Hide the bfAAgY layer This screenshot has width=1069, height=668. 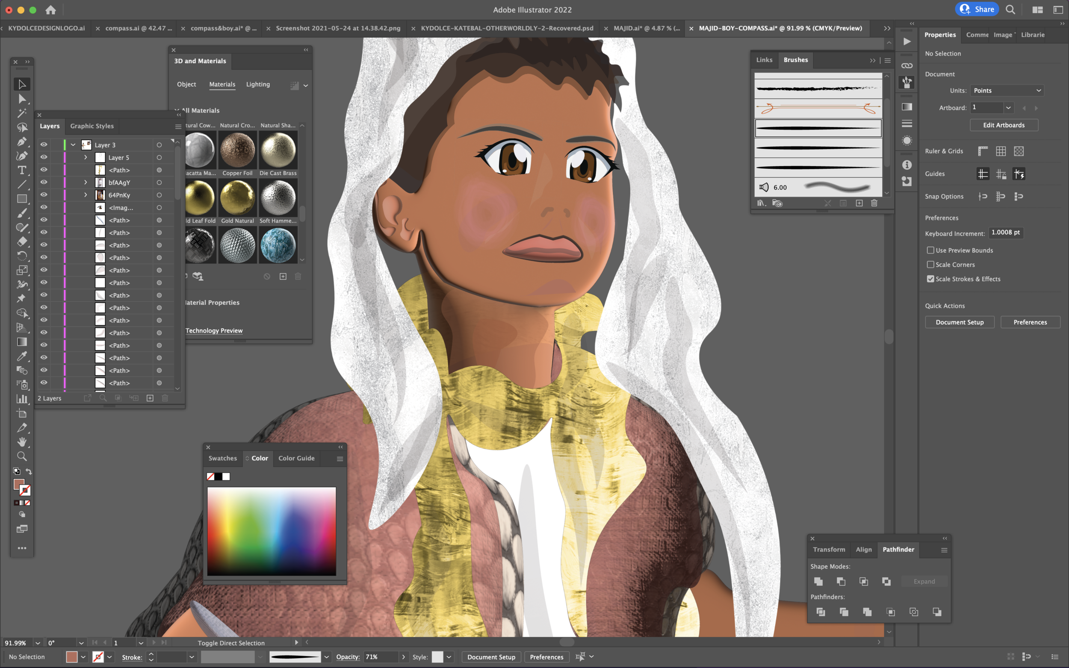click(44, 182)
